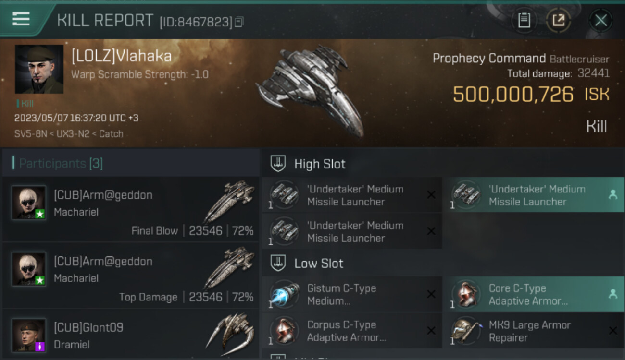Select the MK9 Large Armor Repairer icon

pos(466,331)
